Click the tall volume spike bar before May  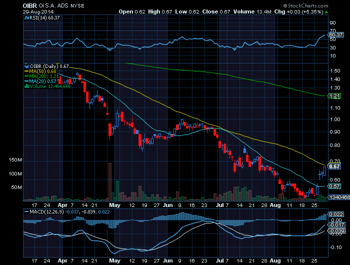[x=110, y=181]
